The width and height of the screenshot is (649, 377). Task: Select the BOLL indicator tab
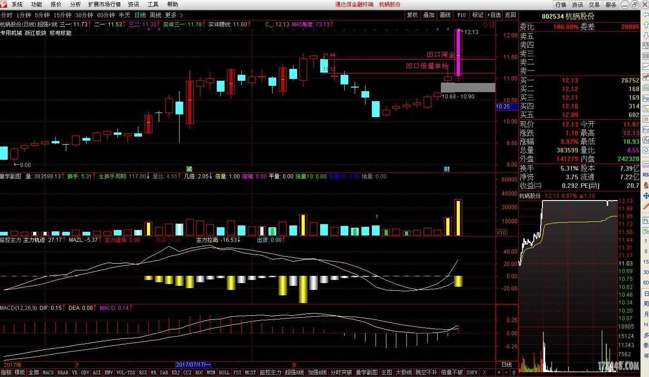coord(224,372)
